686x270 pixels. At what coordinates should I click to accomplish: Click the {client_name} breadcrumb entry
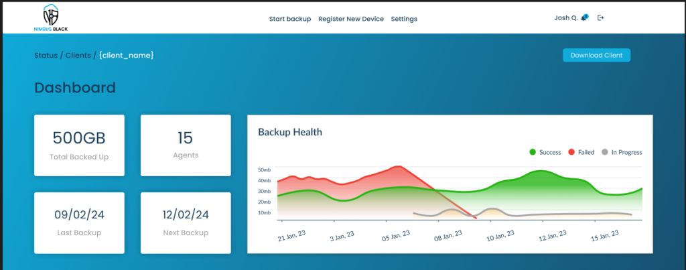[x=127, y=55]
